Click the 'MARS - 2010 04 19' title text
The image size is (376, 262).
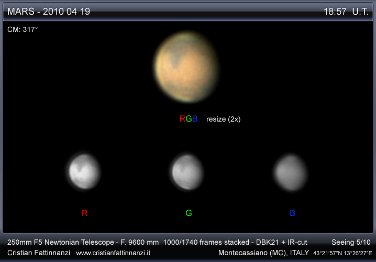pos(49,12)
